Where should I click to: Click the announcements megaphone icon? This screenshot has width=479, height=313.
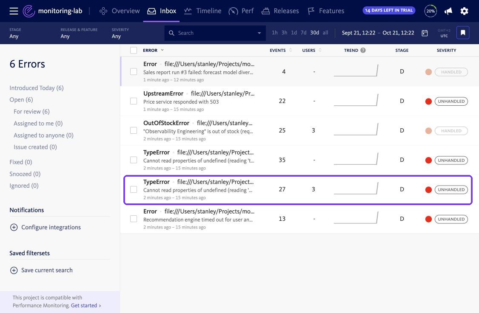click(x=448, y=11)
